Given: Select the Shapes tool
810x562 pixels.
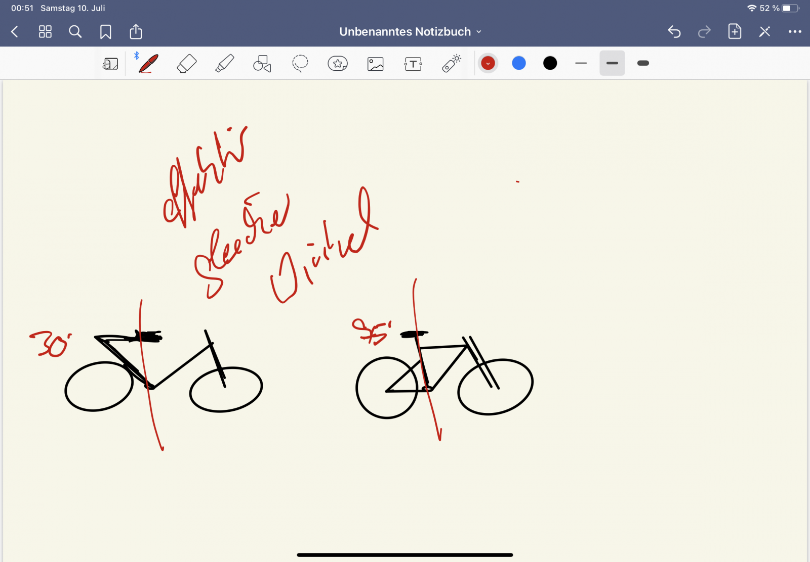Looking at the screenshot, I should point(262,64).
